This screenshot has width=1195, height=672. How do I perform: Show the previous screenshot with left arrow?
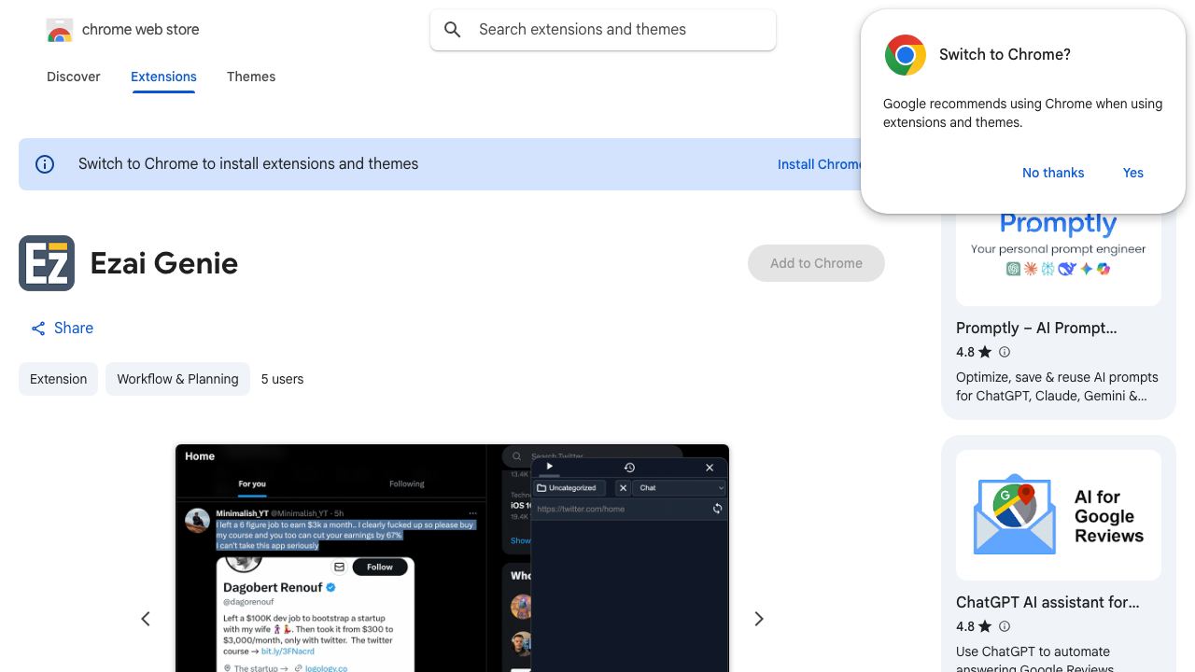(x=146, y=619)
